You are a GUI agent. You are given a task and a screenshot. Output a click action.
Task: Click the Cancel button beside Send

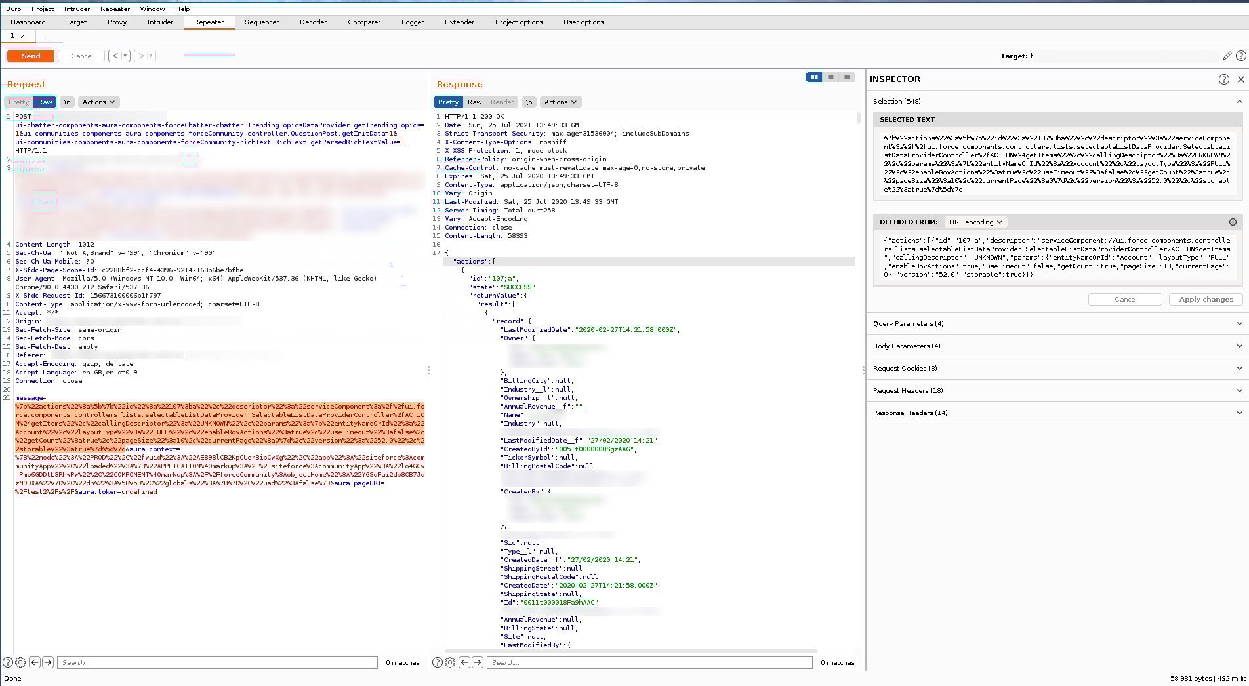click(x=81, y=56)
